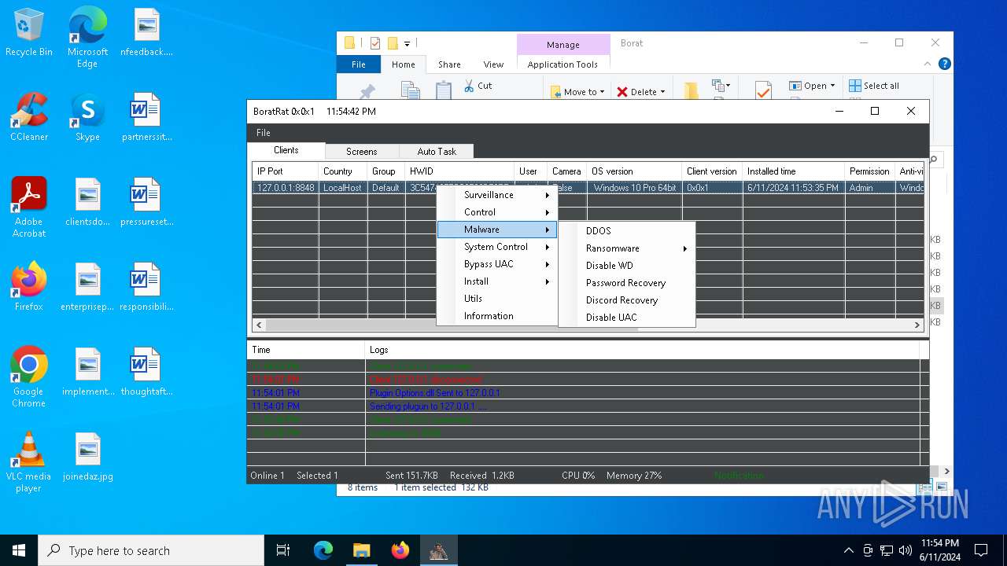Click the taskbar search box
The image size is (1007, 566).
(x=151, y=550)
